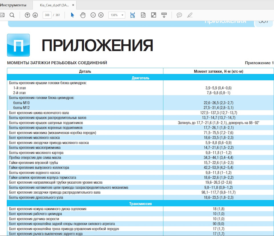This screenshot has height=236, width=274.
Task: Enable the hand pan tool
Action: 83,15
